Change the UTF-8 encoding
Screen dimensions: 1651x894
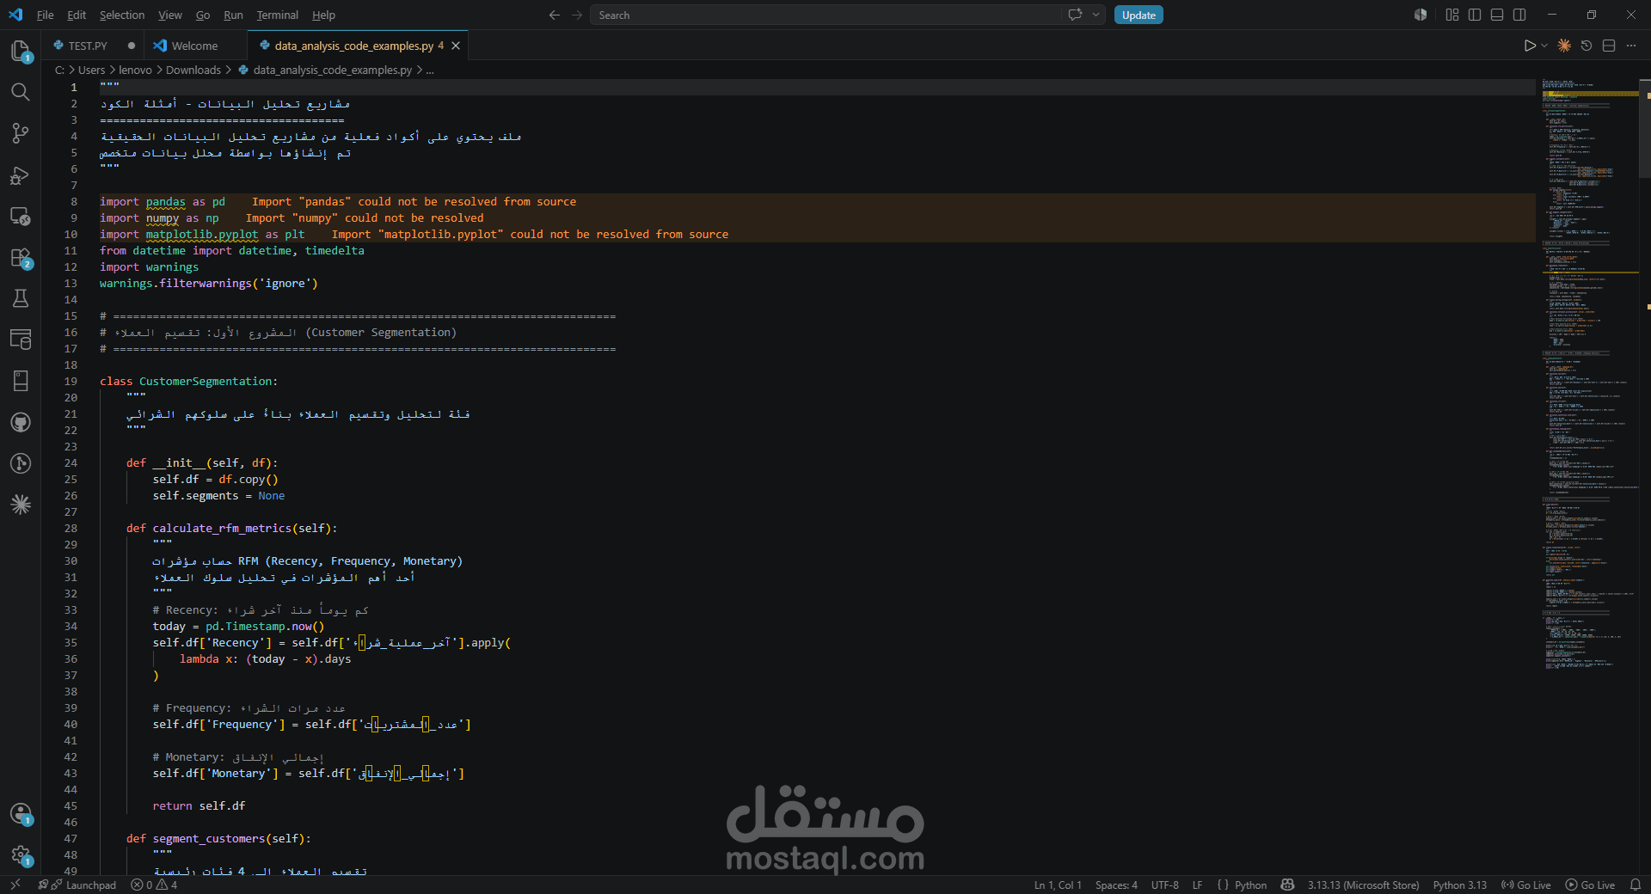click(1165, 885)
